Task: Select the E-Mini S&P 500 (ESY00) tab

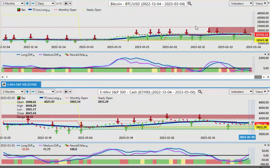Action: (21, 84)
